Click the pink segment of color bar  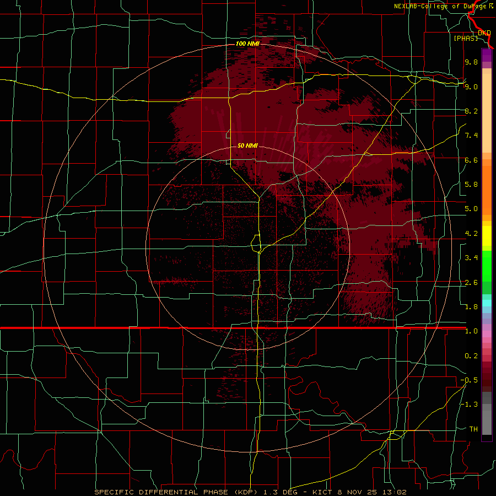487,334
